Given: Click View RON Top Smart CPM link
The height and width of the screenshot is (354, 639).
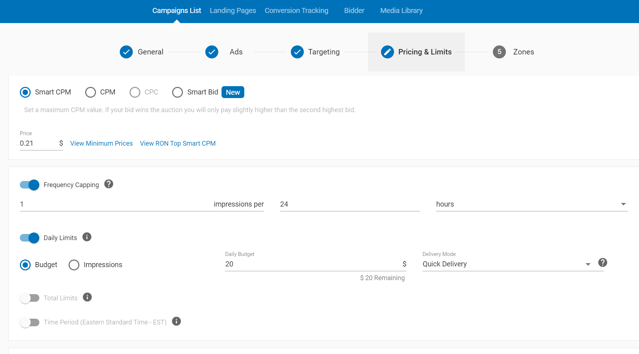Looking at the screenshot, I should (178, 143).
